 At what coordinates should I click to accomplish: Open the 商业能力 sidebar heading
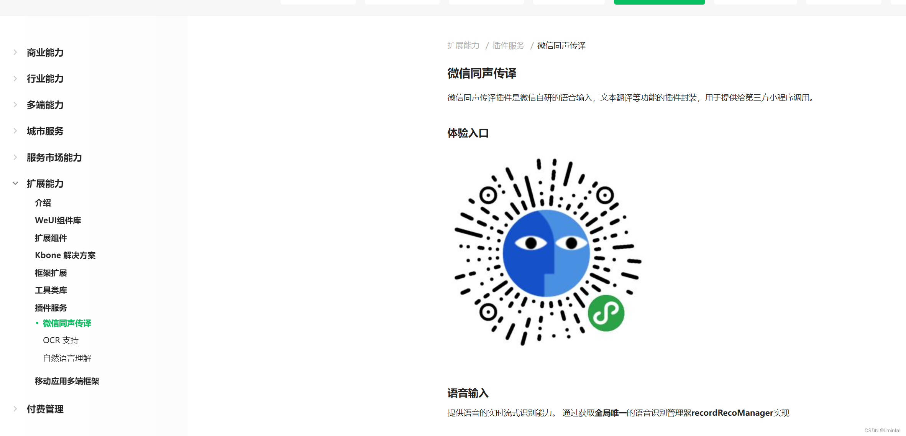(45, 53)
